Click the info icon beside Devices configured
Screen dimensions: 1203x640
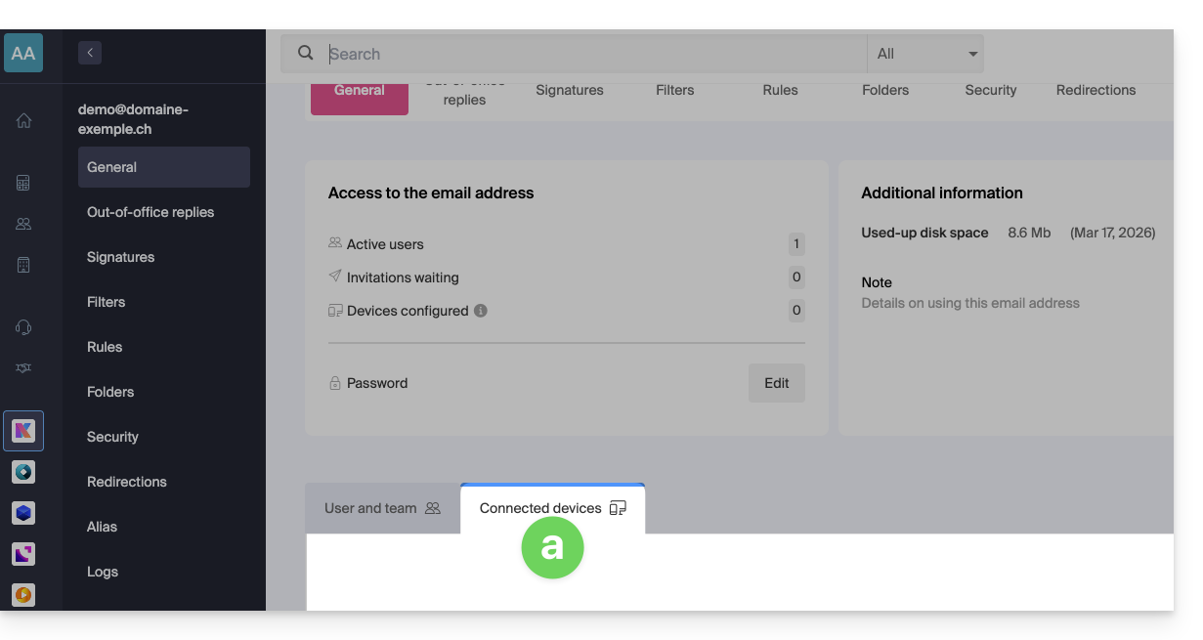(480, 311)
